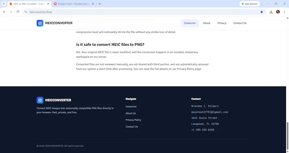289x153 pixels.
Task: Open Contact Us in the top navigation
Action: coord(240,23)
